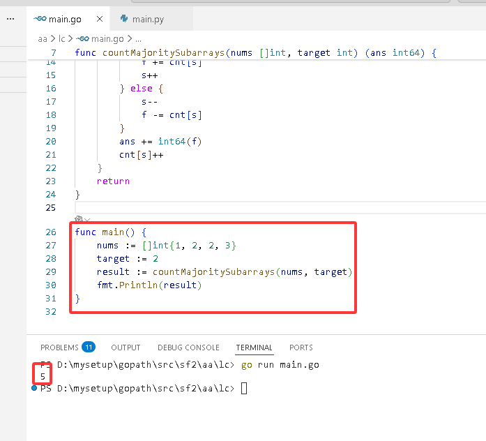Click the 'lc' breadcrumb segment

pyautogui.click(x=62, y=39)
